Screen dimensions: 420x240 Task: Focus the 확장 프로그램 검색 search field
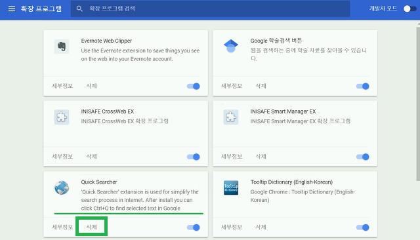click(x=210, y=9)
